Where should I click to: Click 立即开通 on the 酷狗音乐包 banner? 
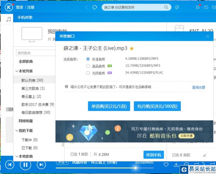click(x=186, y=136)
